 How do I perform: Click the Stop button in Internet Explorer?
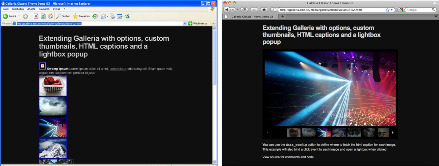(x=36, y=16)
